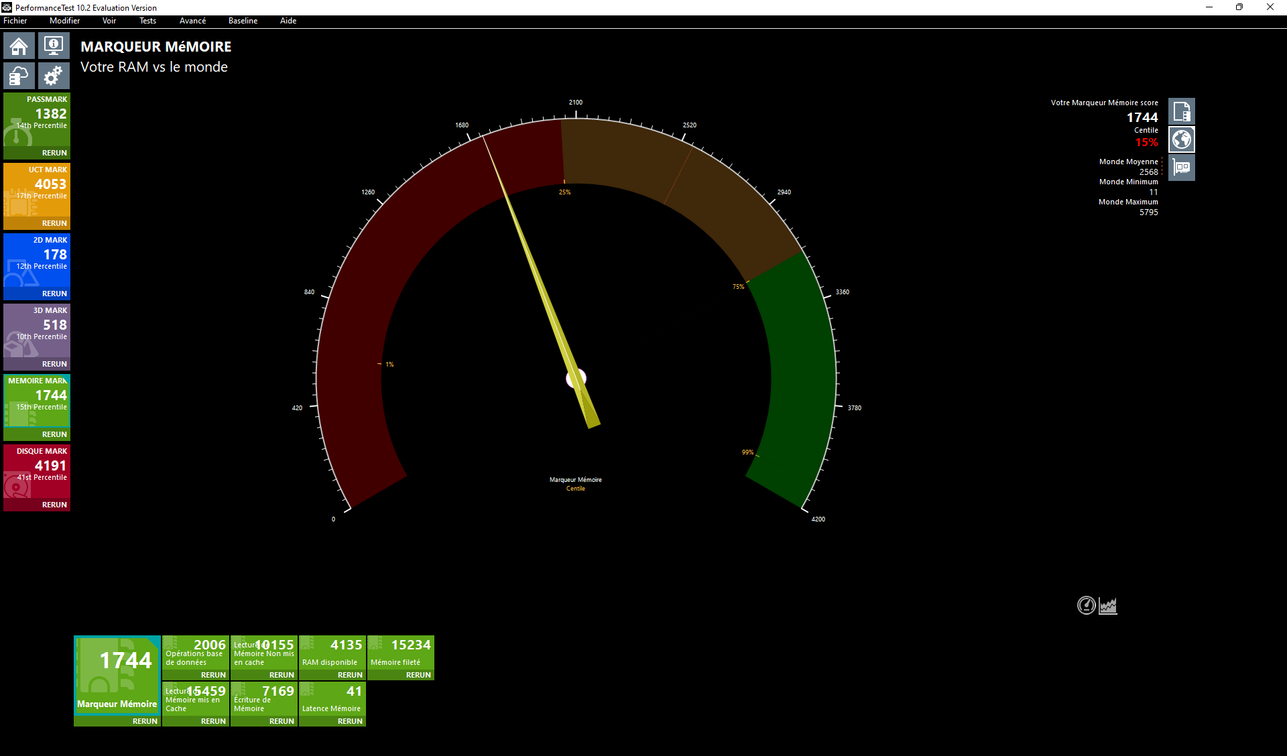
Task: Select the world globe comparison icon
Action: pos(1182,139)
